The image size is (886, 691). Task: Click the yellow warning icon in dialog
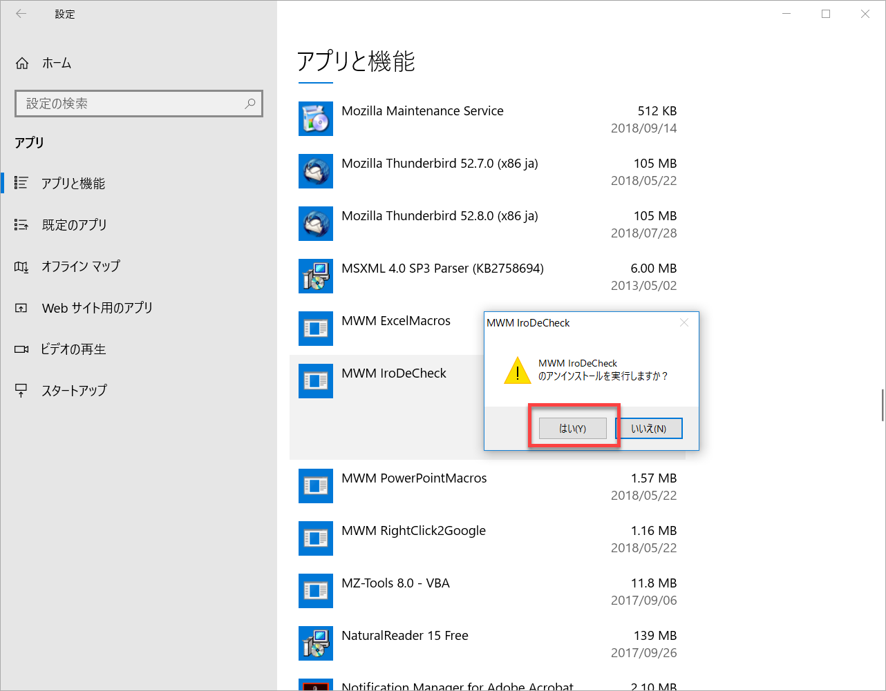click(517, 371)
